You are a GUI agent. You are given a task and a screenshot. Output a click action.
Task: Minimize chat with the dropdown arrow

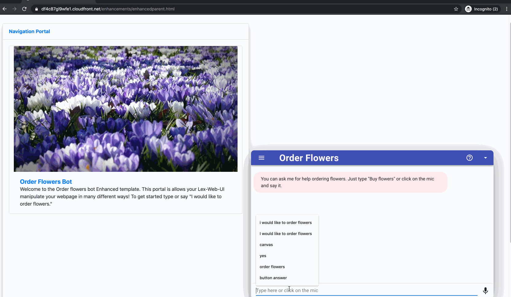point(486,158)
